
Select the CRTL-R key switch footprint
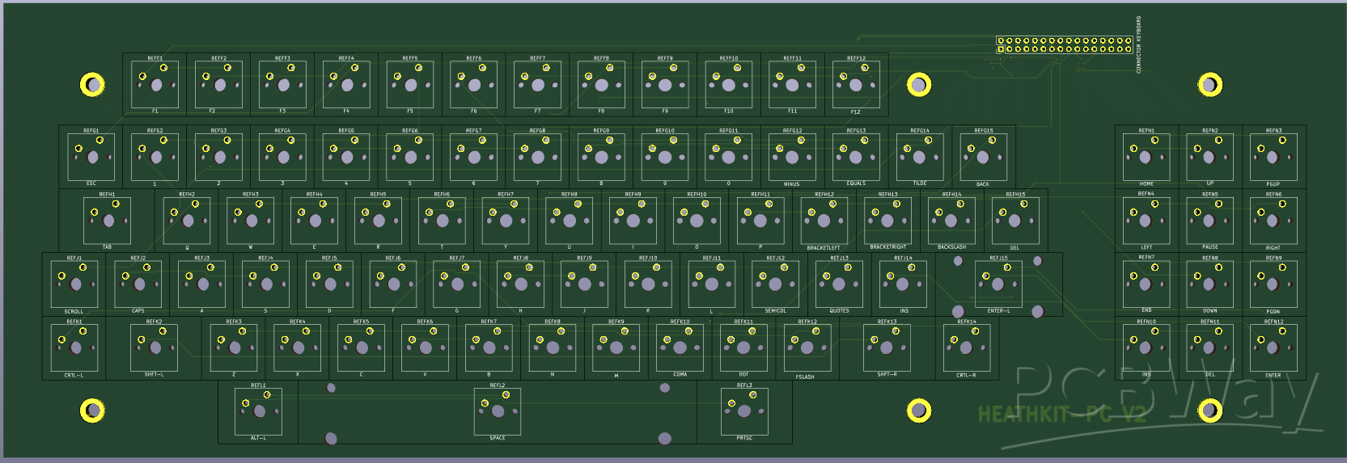(x=966, y=347)
